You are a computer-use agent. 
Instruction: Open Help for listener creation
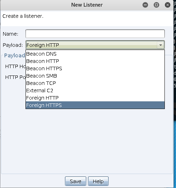point(98,181)
